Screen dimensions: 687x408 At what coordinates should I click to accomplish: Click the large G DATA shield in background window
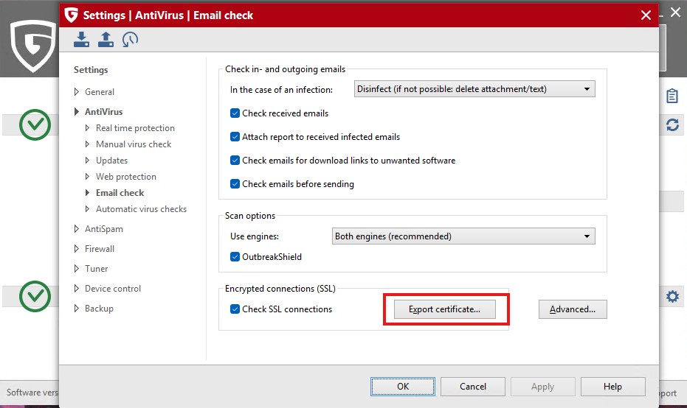point(33,45)
